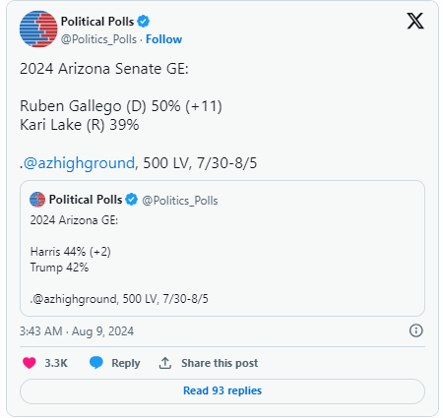The width and height of the screenshot is (443, 418).
Task: Open the X logo in the top corner
Action: pos(415,21)
